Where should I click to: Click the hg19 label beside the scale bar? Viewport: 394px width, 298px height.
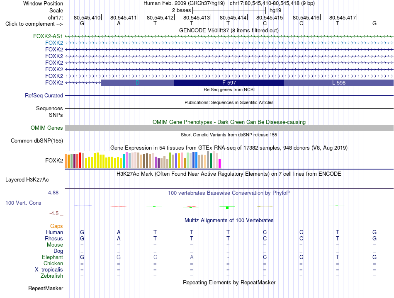pos(275,10)
